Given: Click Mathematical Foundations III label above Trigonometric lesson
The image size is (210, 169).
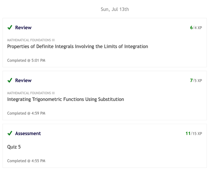Looking at the screenshot, I should click(x=31, y=93).
